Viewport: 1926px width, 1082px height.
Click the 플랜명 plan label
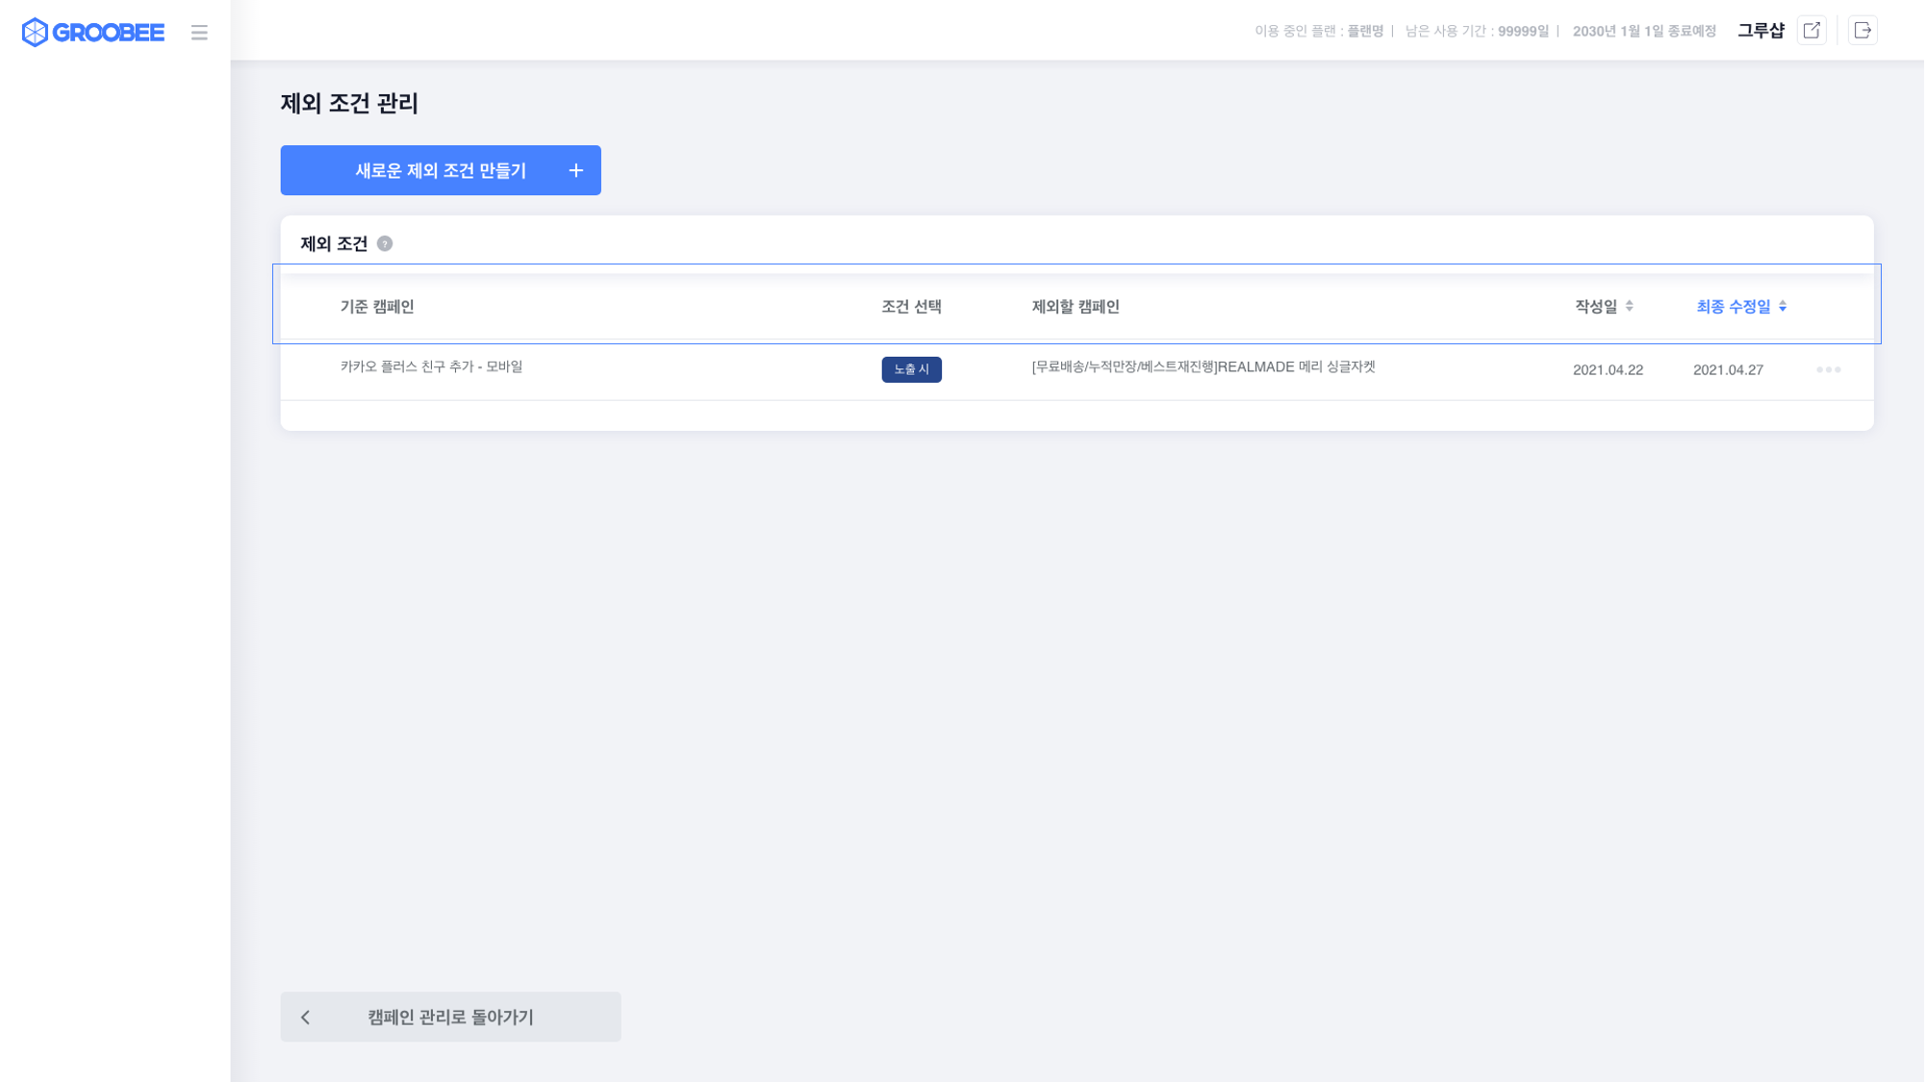pyautogui.click(x=1364, y=31)
